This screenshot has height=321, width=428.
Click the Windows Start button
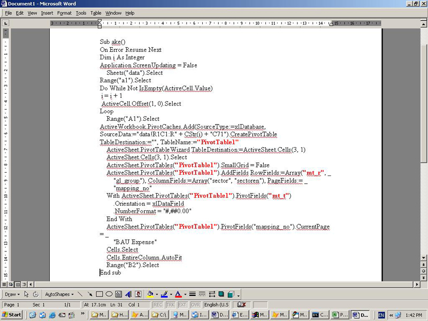click(12, 315)
